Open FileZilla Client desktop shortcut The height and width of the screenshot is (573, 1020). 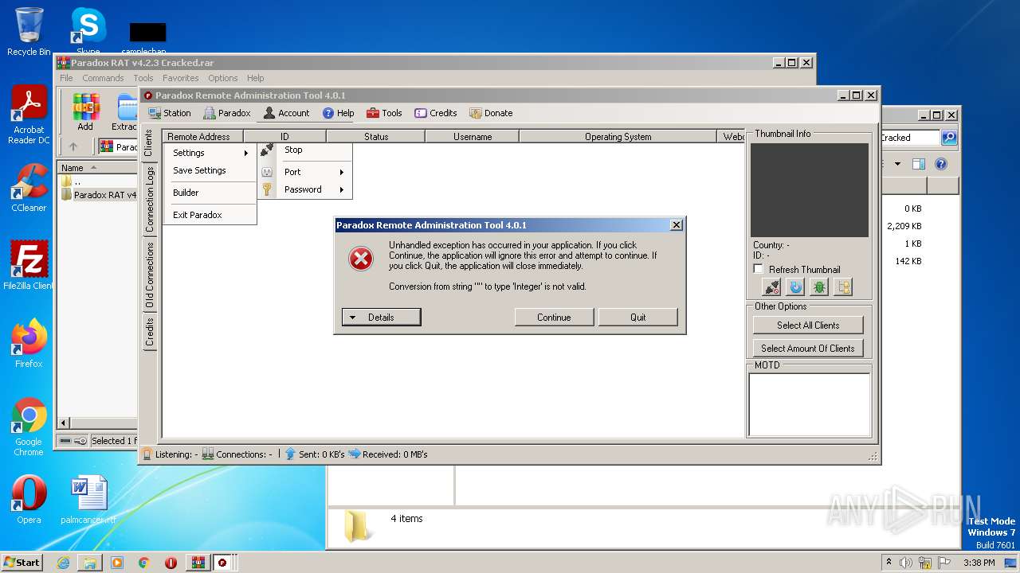click(x=29, y=266)
